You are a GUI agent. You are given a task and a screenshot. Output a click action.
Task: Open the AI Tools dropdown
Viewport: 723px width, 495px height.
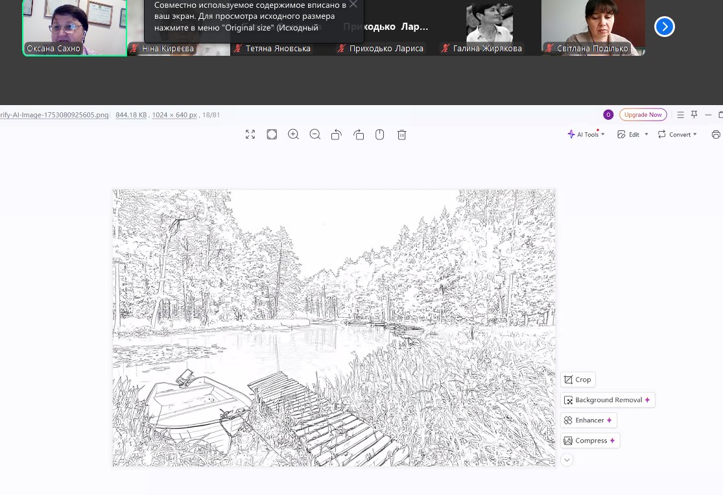coord(586,134)
